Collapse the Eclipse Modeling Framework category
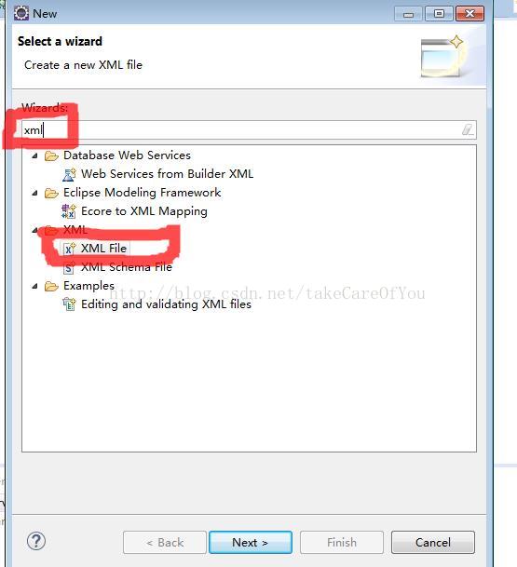 click(34, 193)
